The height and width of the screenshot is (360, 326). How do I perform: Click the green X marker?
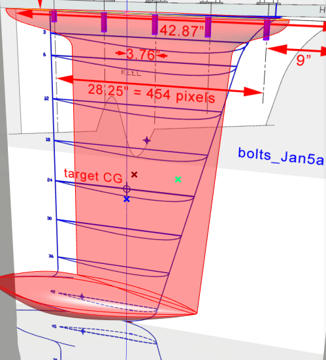click(178, 179)
